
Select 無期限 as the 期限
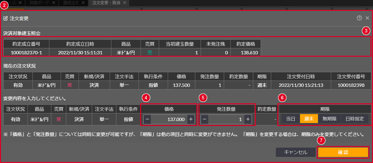pyautogui.click(x=329, y=119)
